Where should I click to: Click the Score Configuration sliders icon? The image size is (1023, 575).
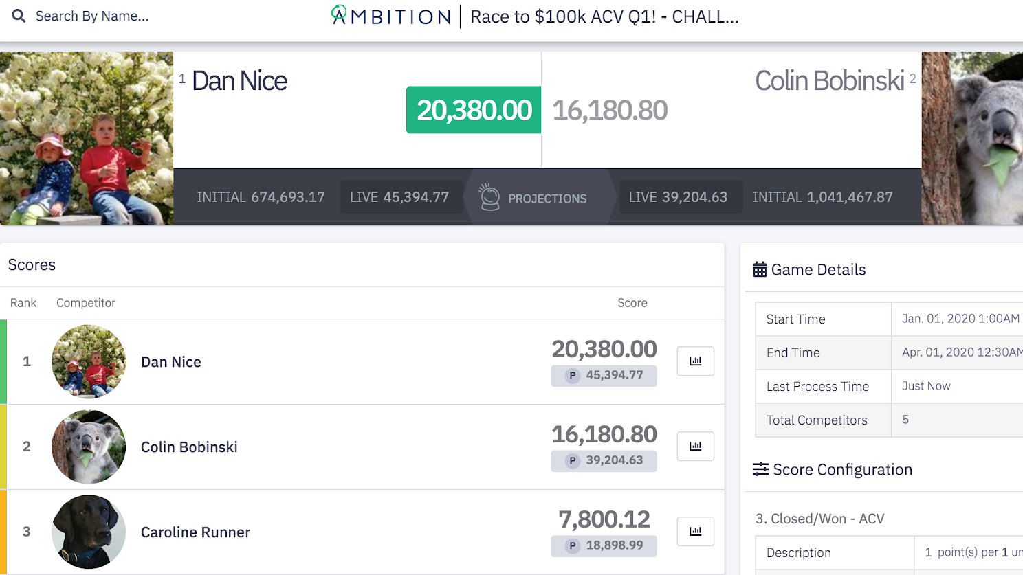point(760,470)
